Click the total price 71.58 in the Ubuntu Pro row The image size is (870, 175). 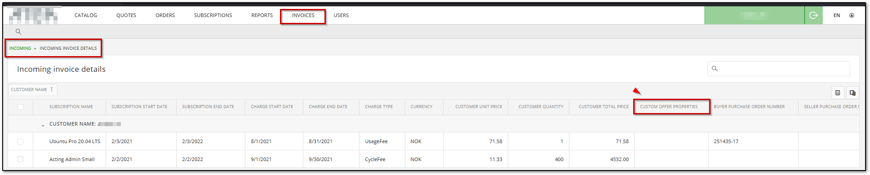[622, 141]
